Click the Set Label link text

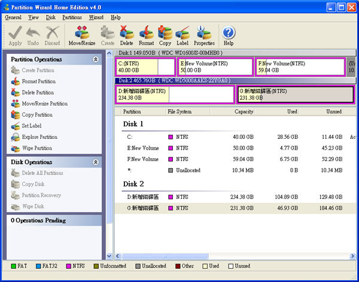point(32,126)
